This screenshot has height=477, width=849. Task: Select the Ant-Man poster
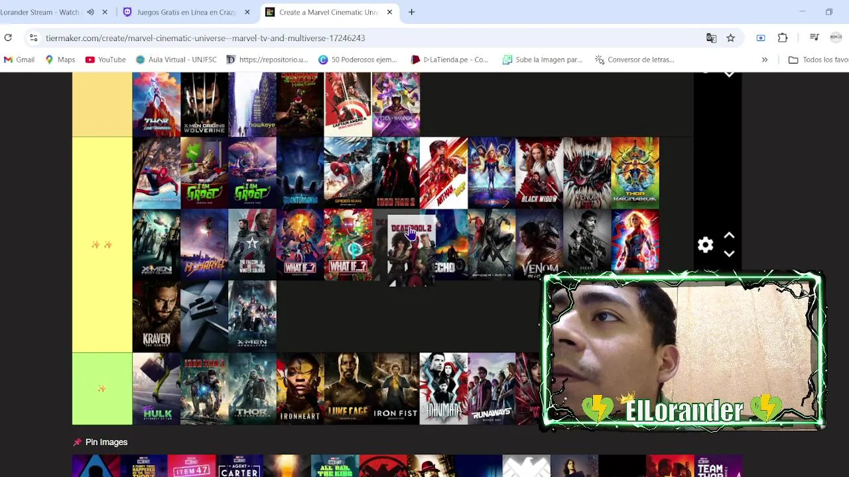444,173
